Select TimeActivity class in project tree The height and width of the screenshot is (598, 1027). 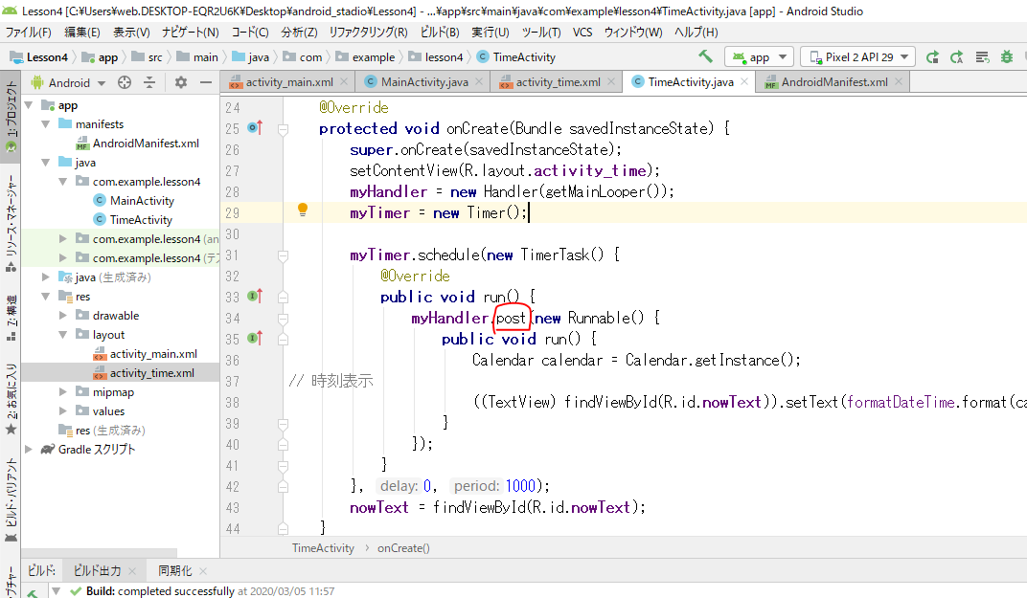(141, 220)
